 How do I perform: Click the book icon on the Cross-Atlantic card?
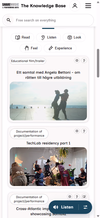pyautogui.click(x=84, y=197)
